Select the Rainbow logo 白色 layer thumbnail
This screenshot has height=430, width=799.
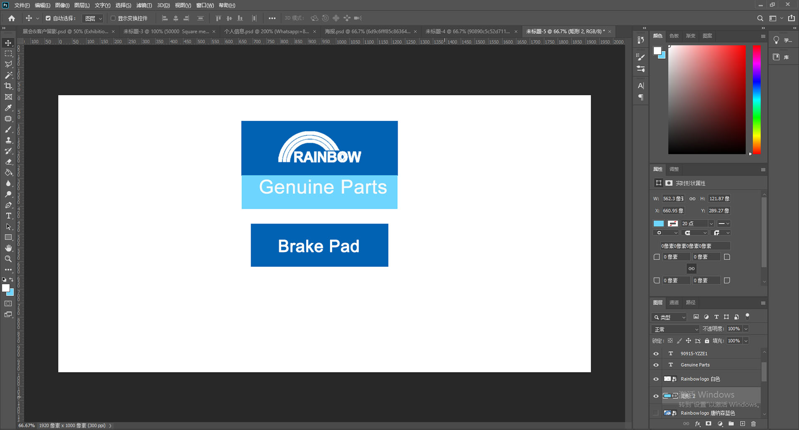click(668, 379)
